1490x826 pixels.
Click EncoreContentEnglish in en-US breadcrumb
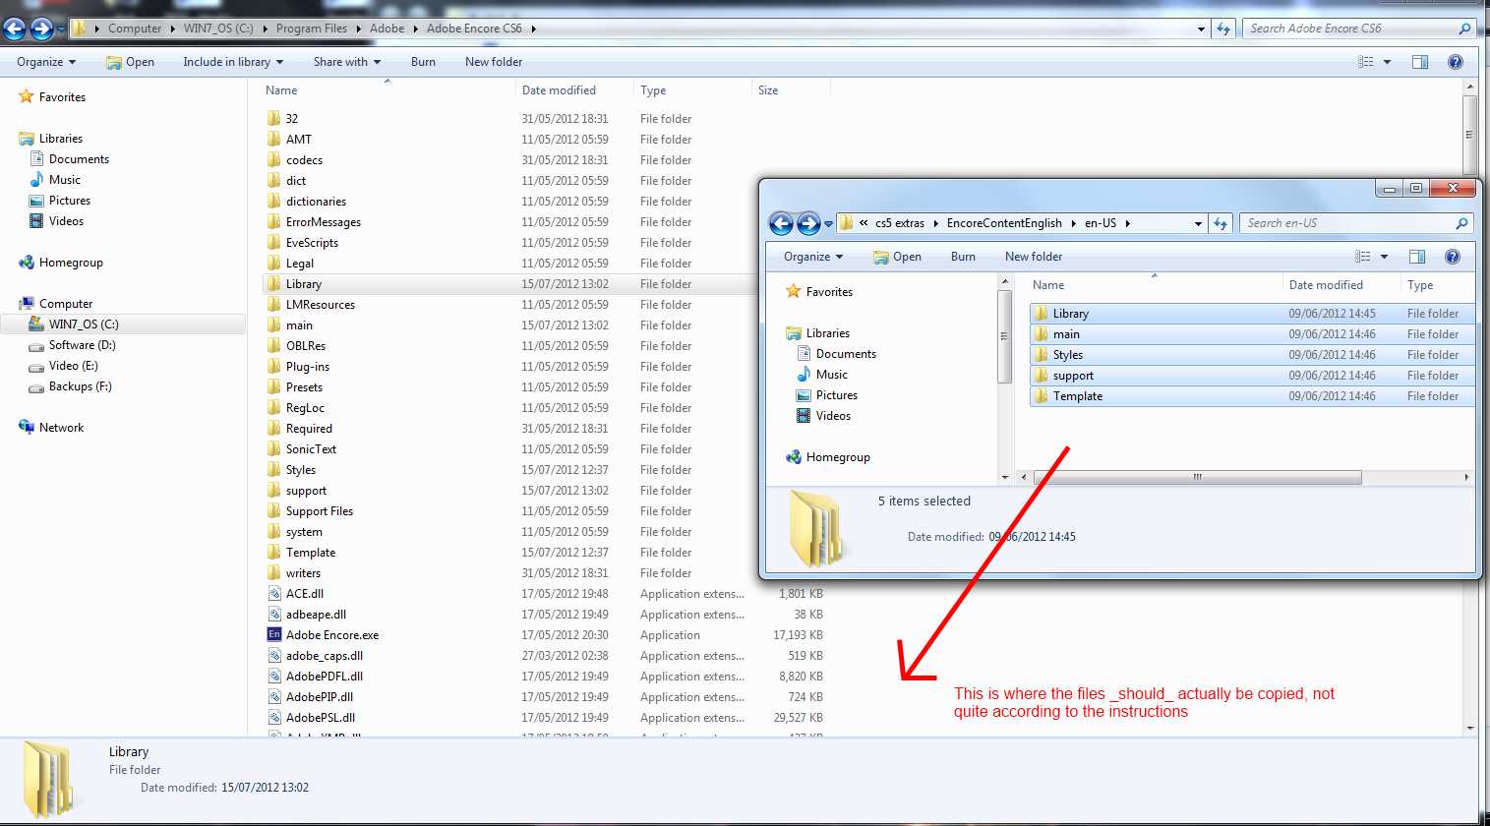[1004, 223]
